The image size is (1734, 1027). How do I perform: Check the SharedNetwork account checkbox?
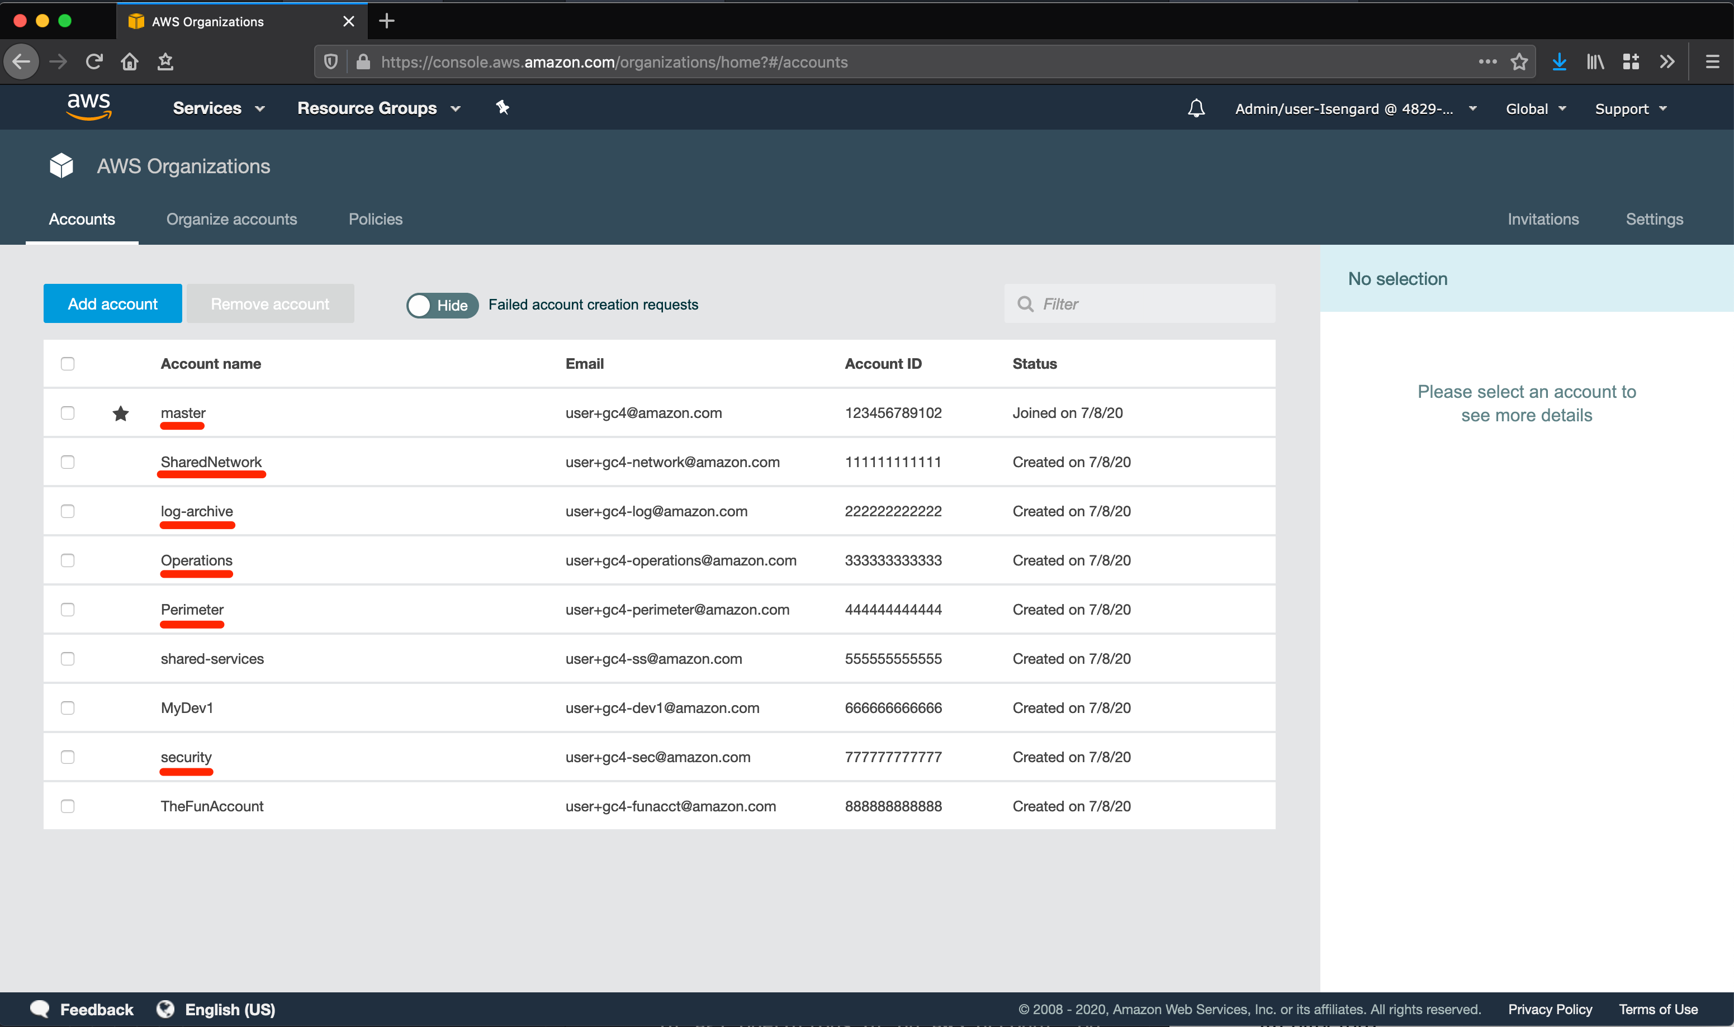pos(67,462)
